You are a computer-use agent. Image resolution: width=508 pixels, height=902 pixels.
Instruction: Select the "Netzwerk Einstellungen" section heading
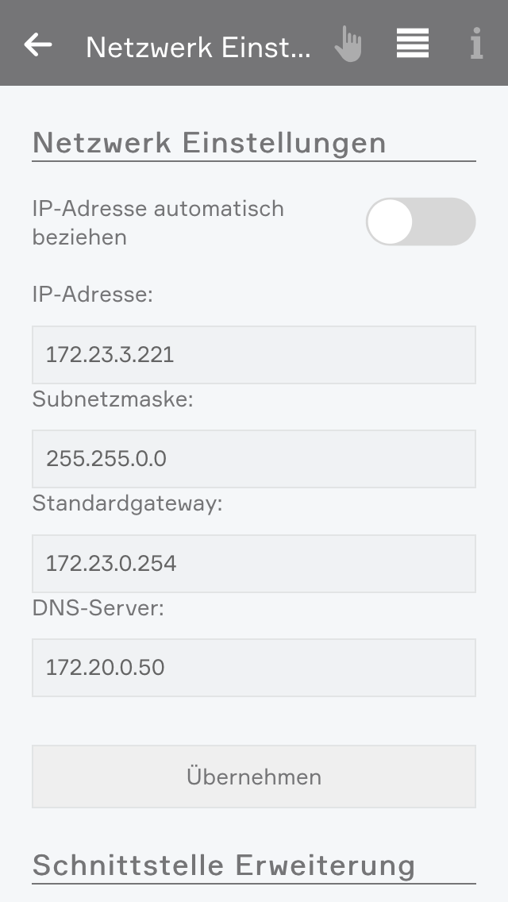coord(210,143)
